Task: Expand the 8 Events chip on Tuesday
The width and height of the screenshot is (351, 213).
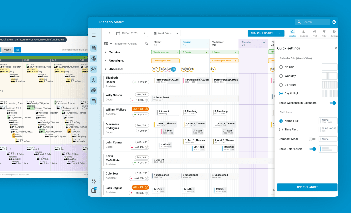Action: click(x=206, y=52)
